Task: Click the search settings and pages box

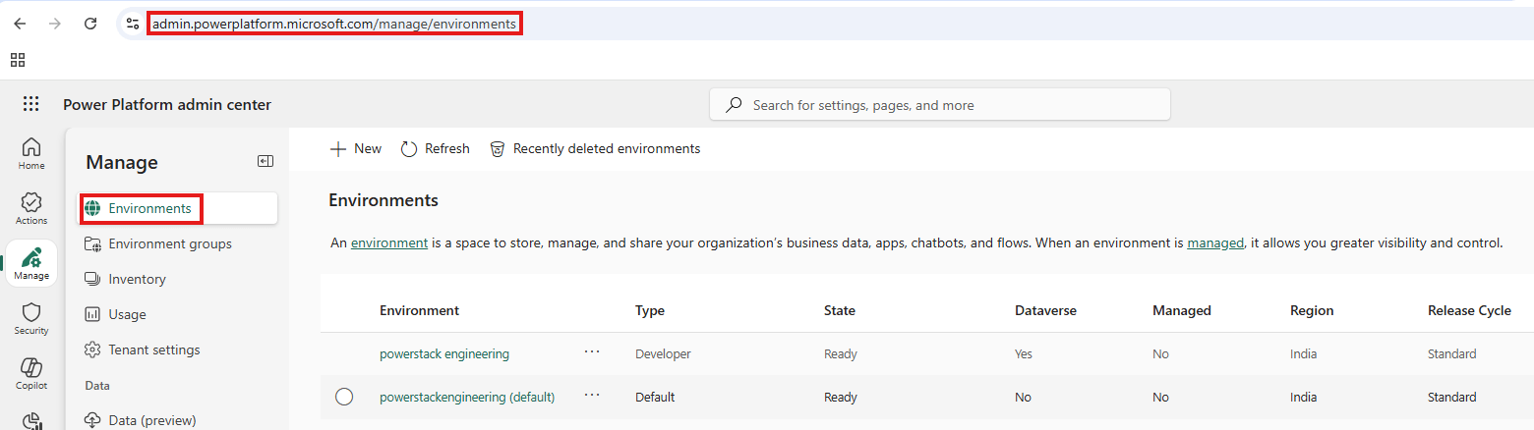Action: [940, 104]
